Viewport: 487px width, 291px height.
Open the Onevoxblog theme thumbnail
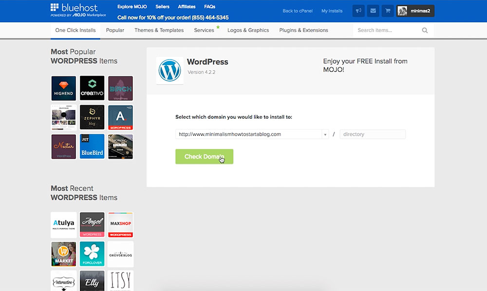pyautogui.click(x=120, y=254)
